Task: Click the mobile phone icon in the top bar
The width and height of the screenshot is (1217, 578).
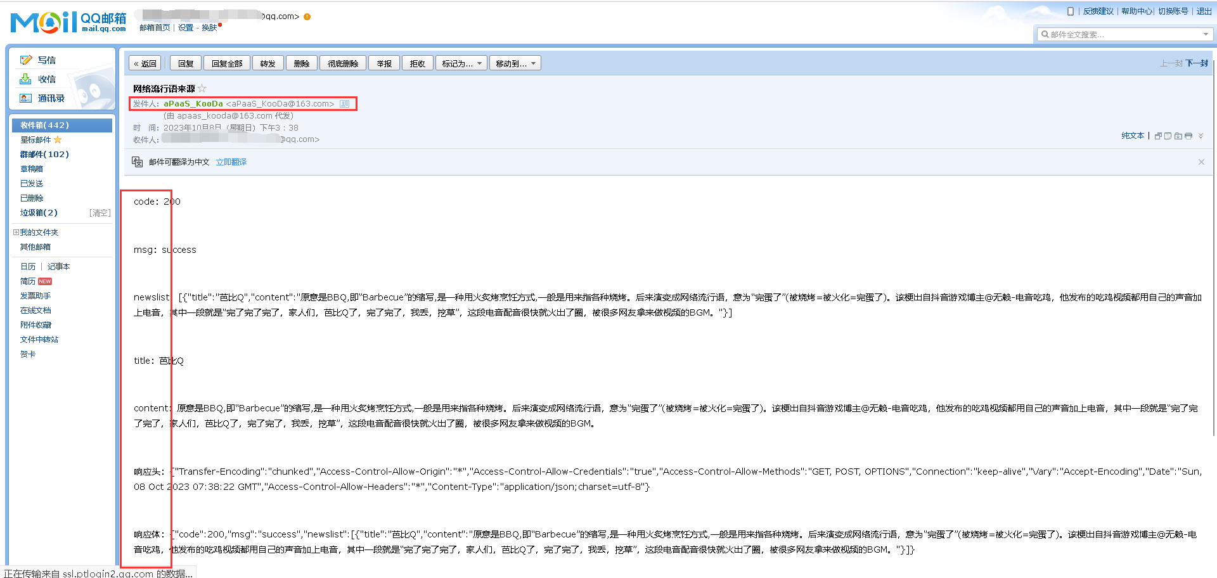Action: [x=1070, y=11]
